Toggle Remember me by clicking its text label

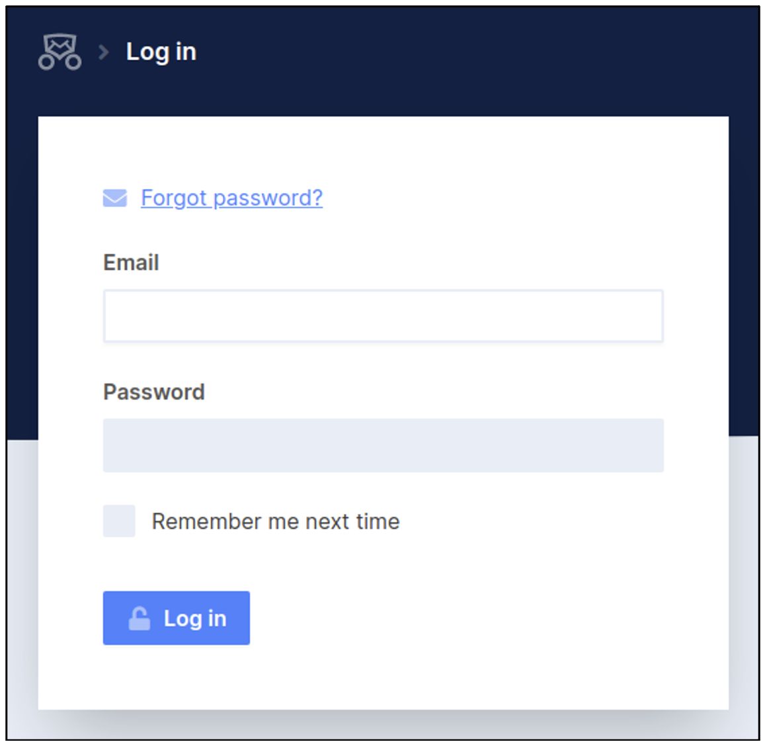point(274,521)
